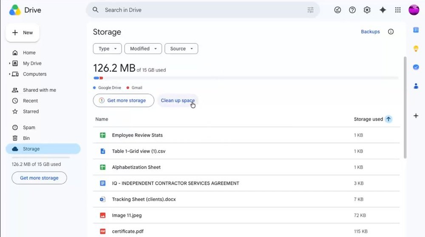Image resolution: width=425 pixels, height=237 pixels.
Task: Select IQ - INDEPENDENT CONTRACTOR SERVICES AGREEMENT name
Action: tap(176, 183)
